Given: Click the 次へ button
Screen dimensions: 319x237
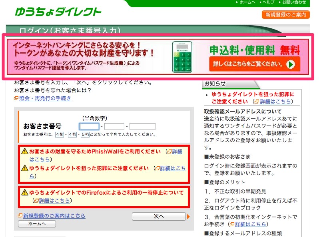Looking at the screenshot, I should (159, 217).
